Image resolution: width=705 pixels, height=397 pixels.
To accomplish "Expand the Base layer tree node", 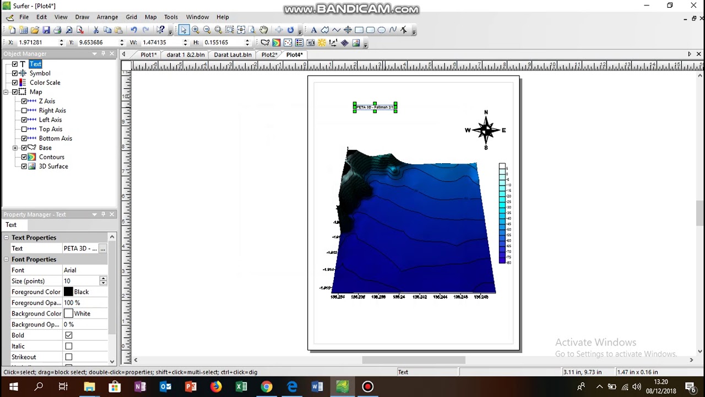I will pos(15,148).
